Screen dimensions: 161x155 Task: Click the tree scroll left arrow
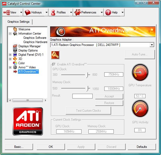(x=10, y=100)
